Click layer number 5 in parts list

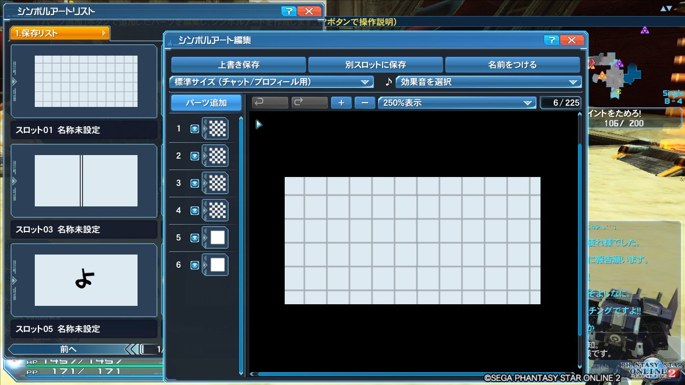[179, 238]
